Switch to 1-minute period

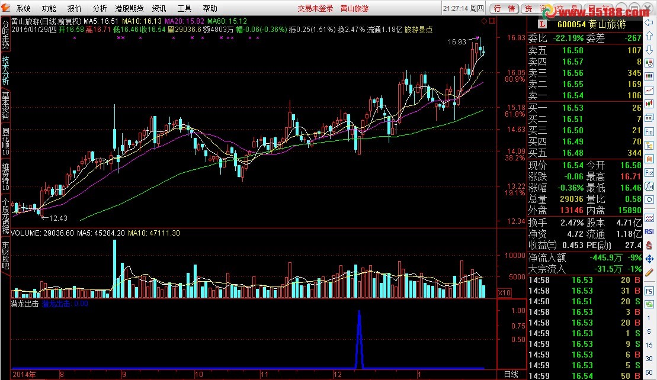(x=649, y=318)
